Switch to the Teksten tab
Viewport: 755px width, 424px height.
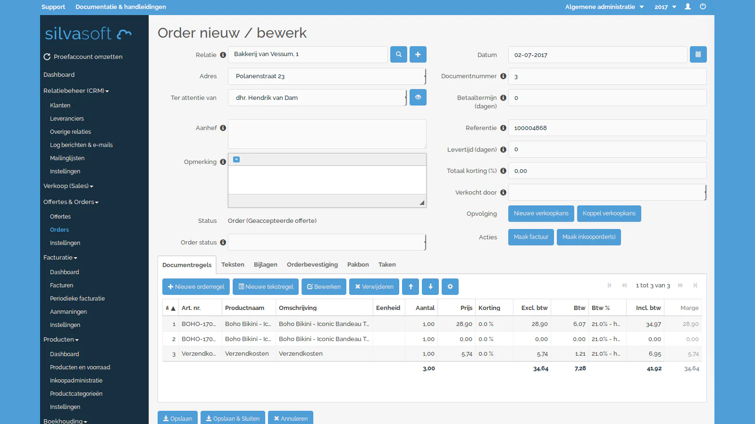pyautogui.click(x=233, y=265)
